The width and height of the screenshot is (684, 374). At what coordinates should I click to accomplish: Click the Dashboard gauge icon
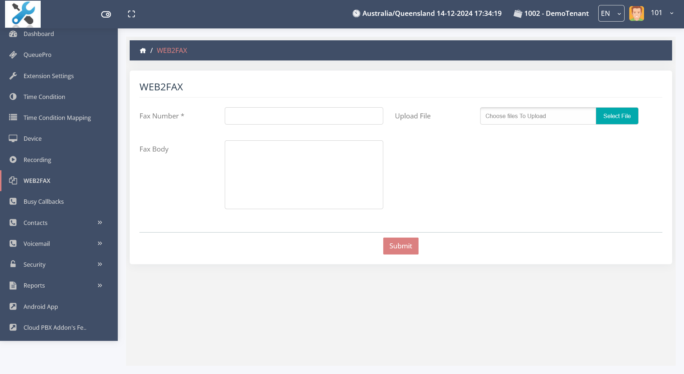click(x=13, y=34)
